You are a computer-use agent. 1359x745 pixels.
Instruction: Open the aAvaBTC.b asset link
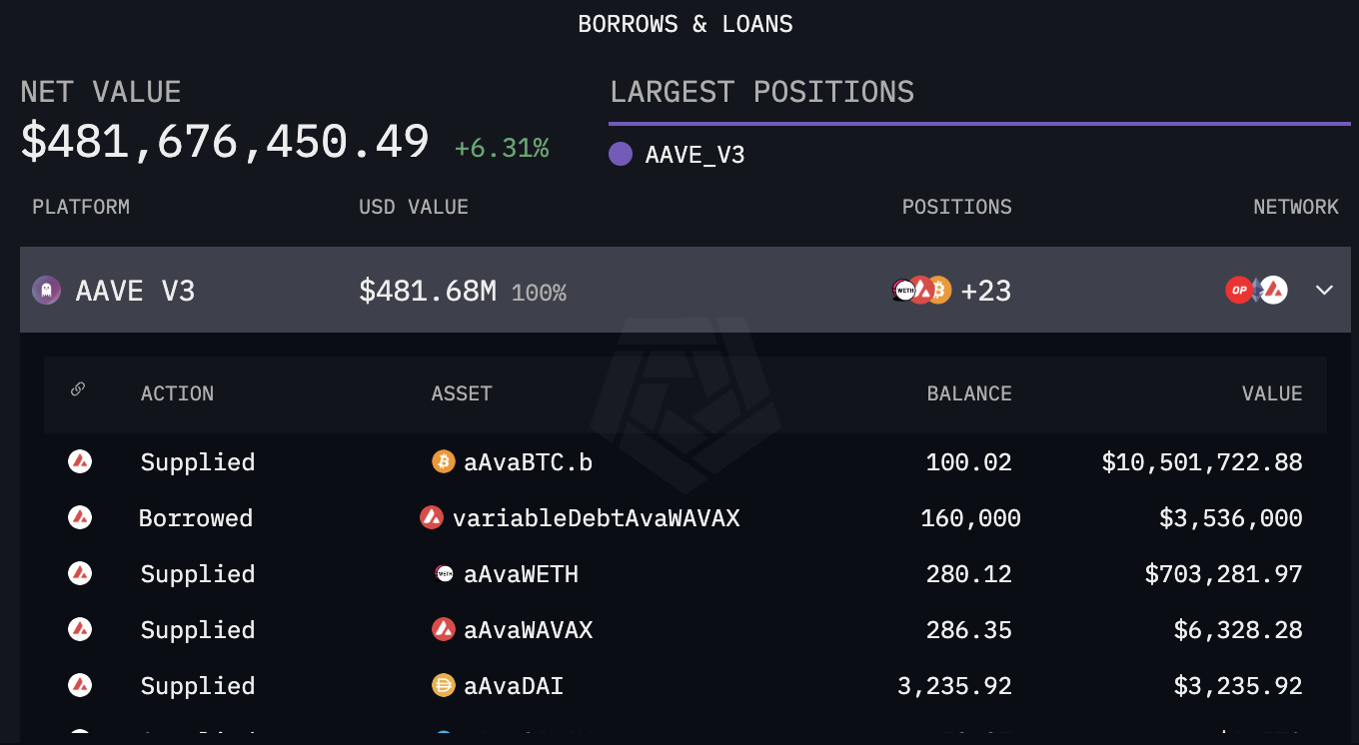click(x=528, y=461)
